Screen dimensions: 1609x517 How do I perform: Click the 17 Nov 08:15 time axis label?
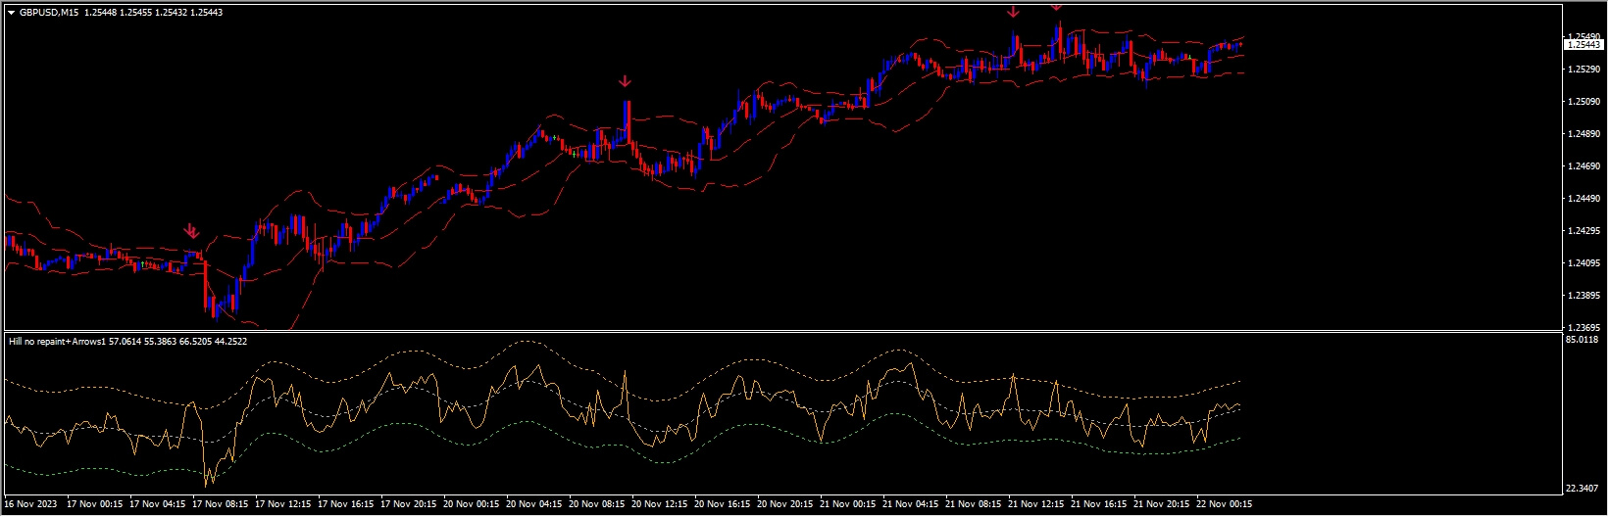pos(221,504)
